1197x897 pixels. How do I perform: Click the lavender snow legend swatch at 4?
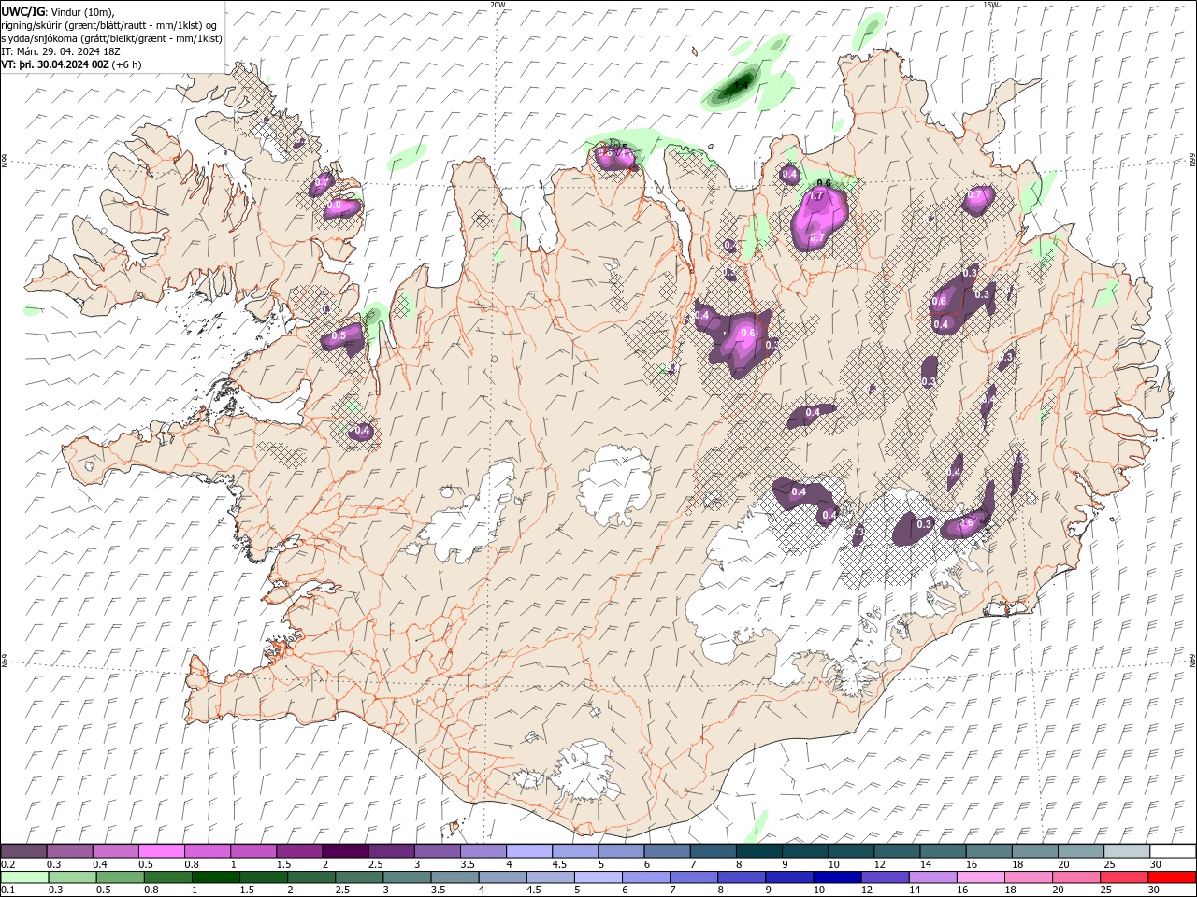(528, 851)
